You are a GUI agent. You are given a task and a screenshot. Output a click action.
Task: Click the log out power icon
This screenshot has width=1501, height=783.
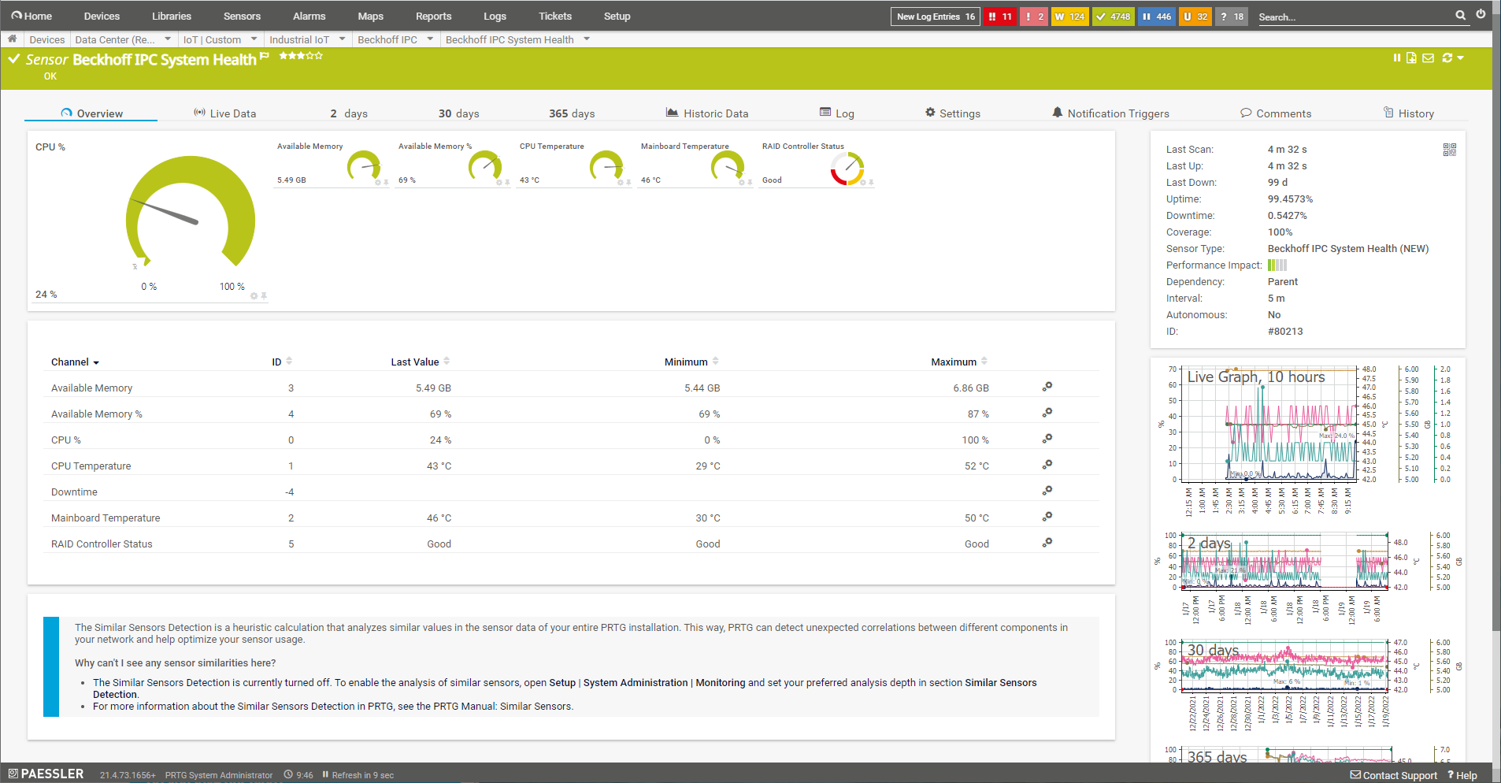1481,14
